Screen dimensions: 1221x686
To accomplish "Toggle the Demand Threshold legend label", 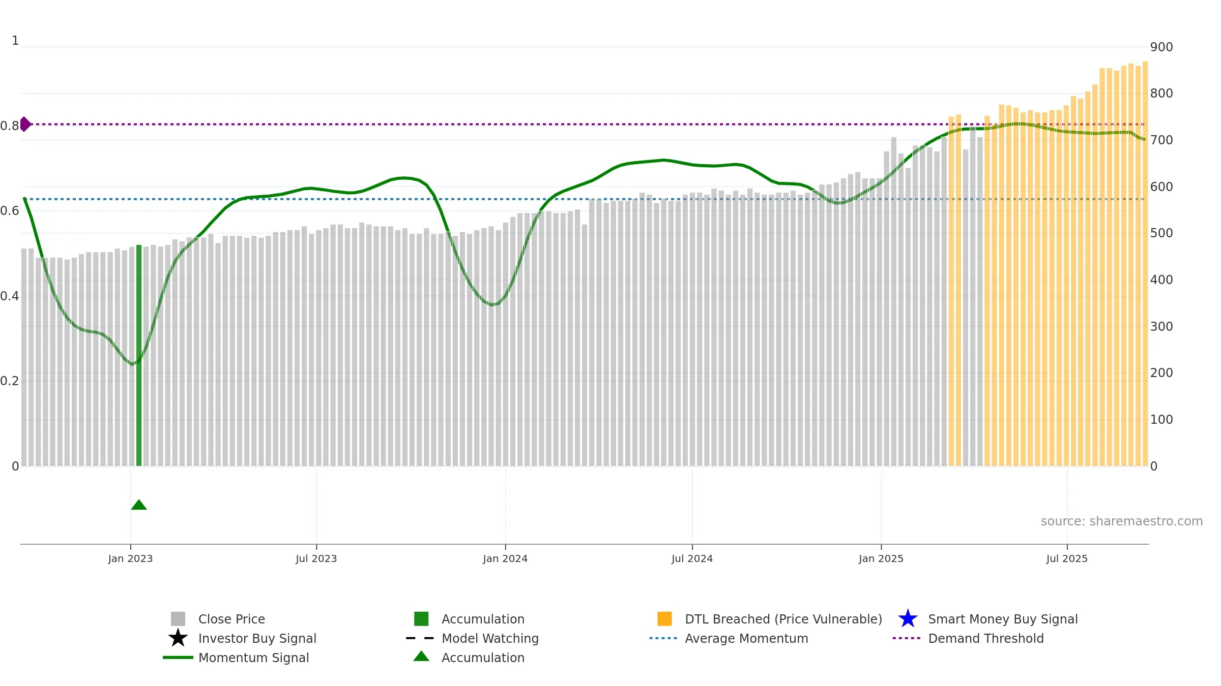I will 986,638.
